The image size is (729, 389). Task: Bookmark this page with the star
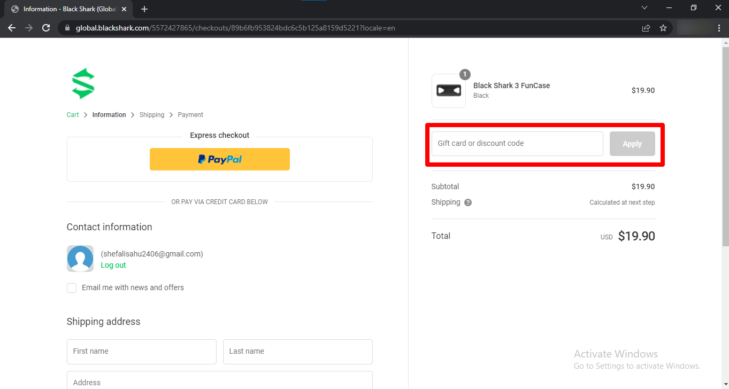pyautogui.click(x=663, y=28)
